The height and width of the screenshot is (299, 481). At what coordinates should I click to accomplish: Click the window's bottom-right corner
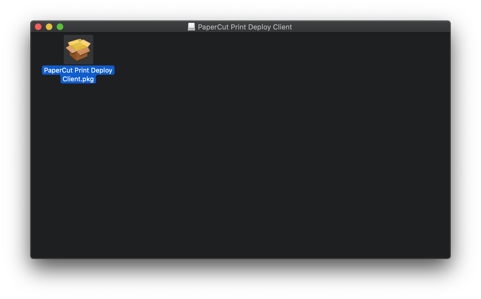coord(448,256)
